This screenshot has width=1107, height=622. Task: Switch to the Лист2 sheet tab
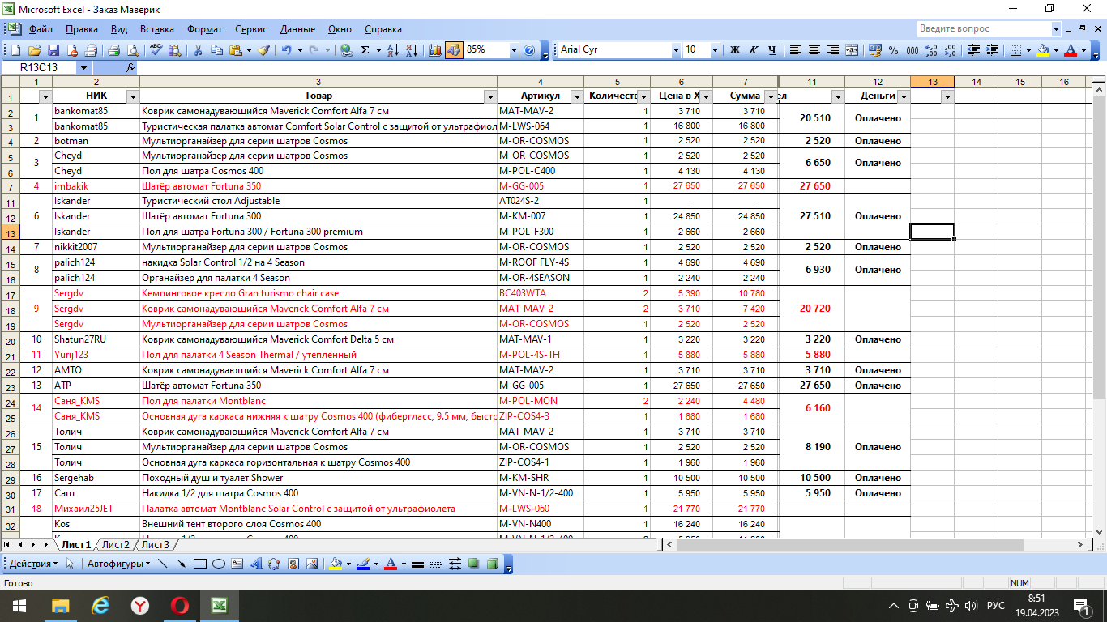pyautogui.click(x=116, y=544)
